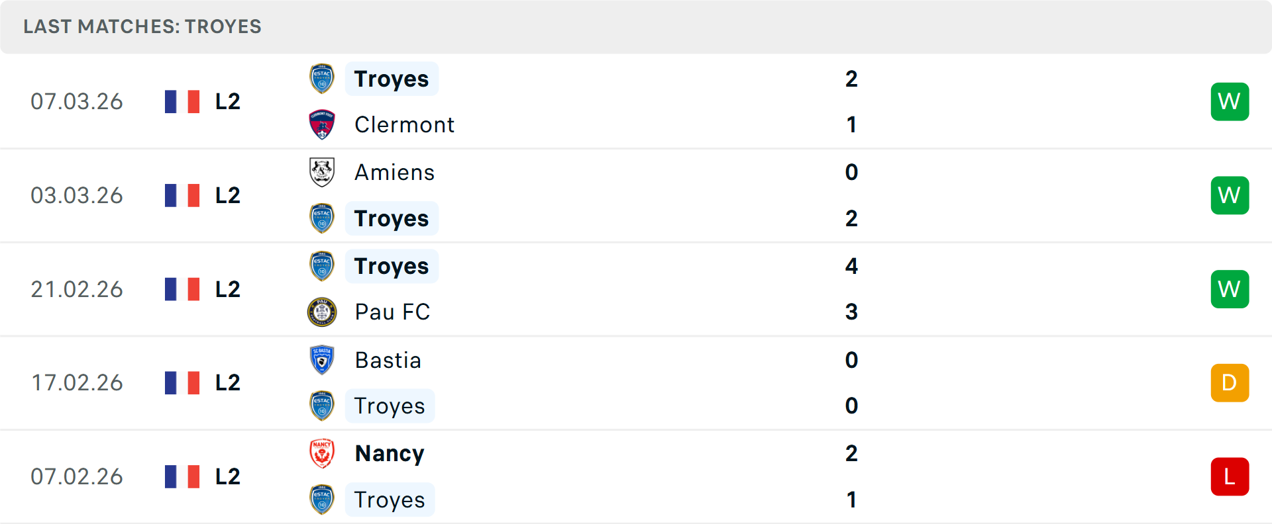Click the Bastia club crest
The image size is (1272, 524).
[322, 360]
